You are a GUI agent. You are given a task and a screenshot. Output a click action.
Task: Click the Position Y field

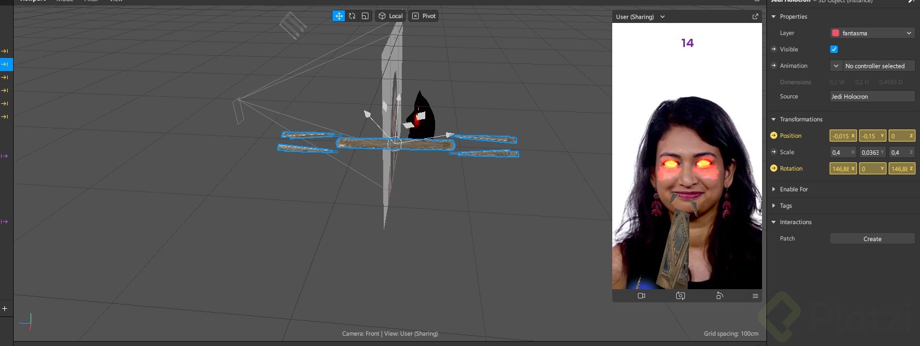pyautogui.click(x=872, y=136)
